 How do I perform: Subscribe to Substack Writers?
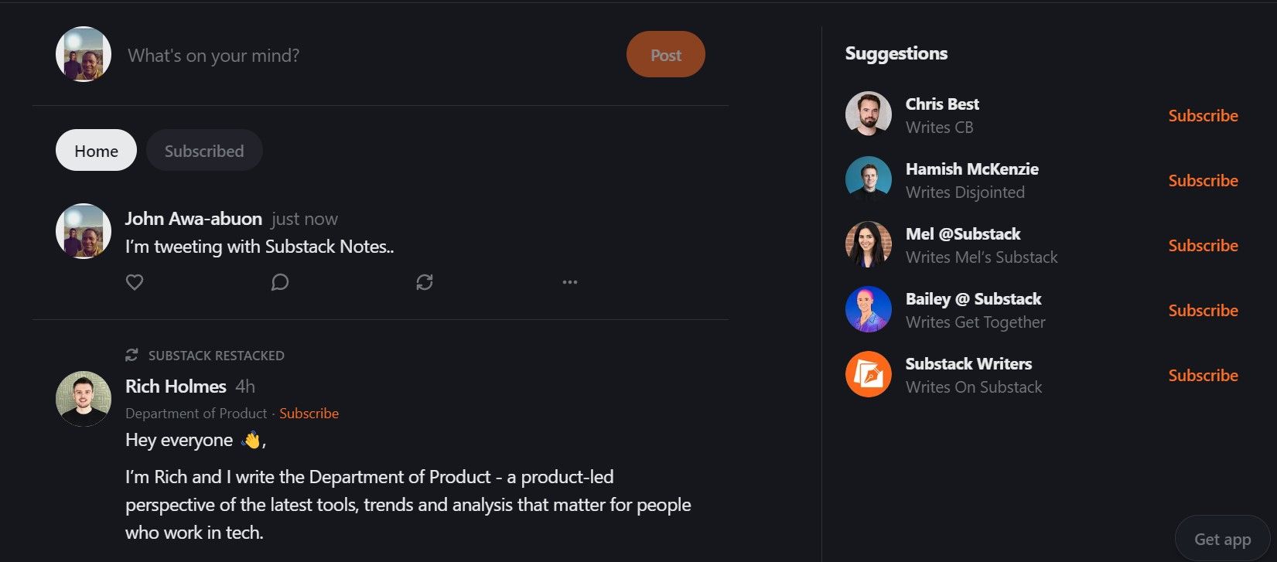click(x=1203, y=376)
